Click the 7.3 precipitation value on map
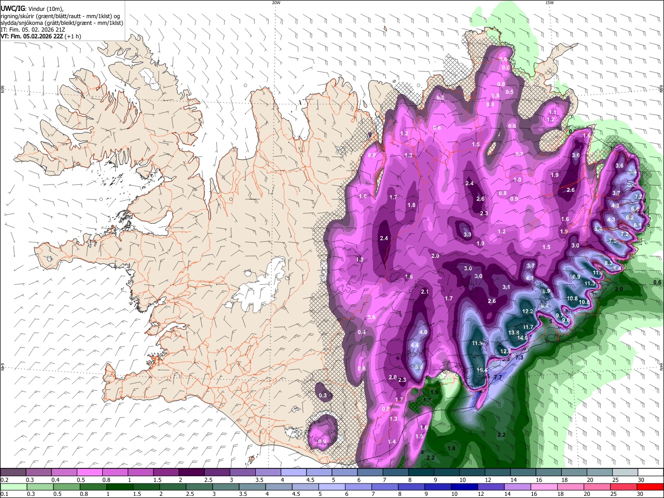Image resolution: width=664 pixels, height=498 pixels. (x=519, y=357)
